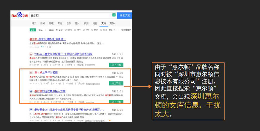Click the Word icon beside 惠尔顿的远程集中接入方案
260x131 pixels.
coord(31,91)
